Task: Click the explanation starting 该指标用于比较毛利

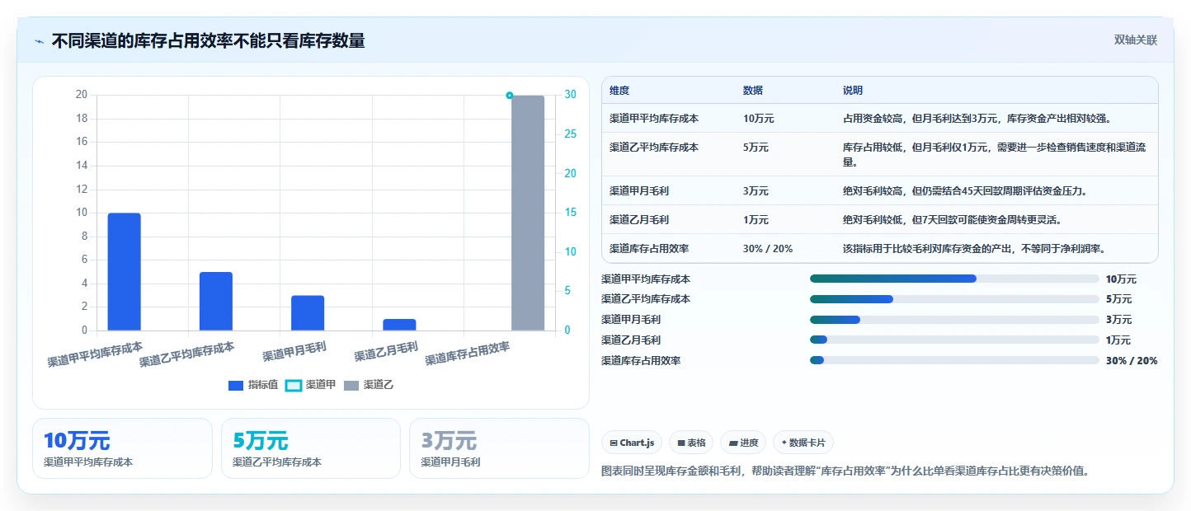Action: pos(974,248)
